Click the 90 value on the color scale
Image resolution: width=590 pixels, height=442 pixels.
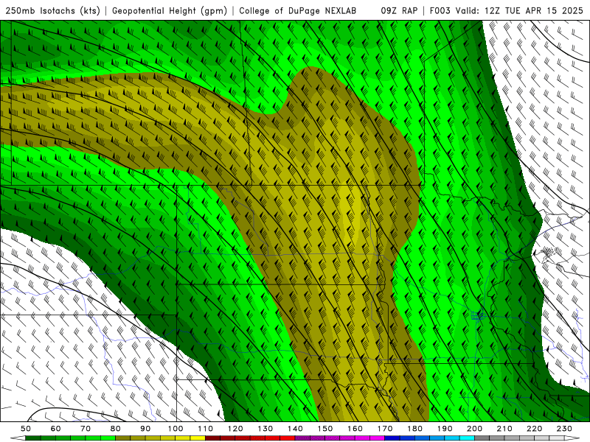point(145,429)
